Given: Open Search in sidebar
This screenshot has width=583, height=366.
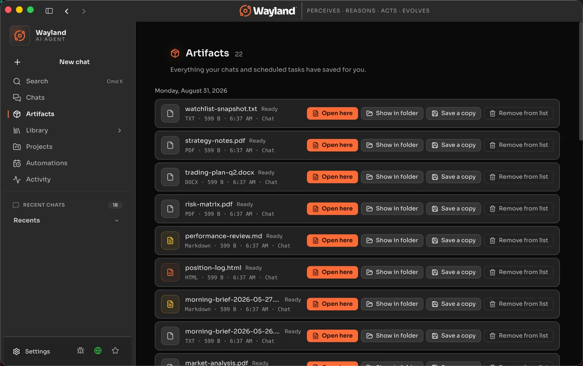Looking at the screenshot, I should 68,81.
